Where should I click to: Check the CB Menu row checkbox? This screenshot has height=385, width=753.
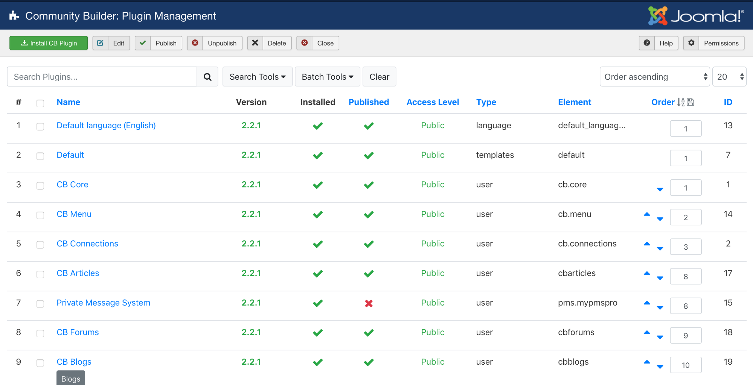coord(40,215)
